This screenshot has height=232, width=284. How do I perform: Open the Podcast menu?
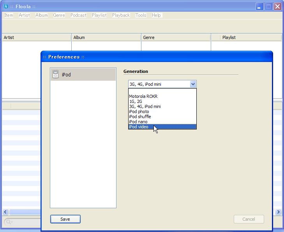coord(78,15)
